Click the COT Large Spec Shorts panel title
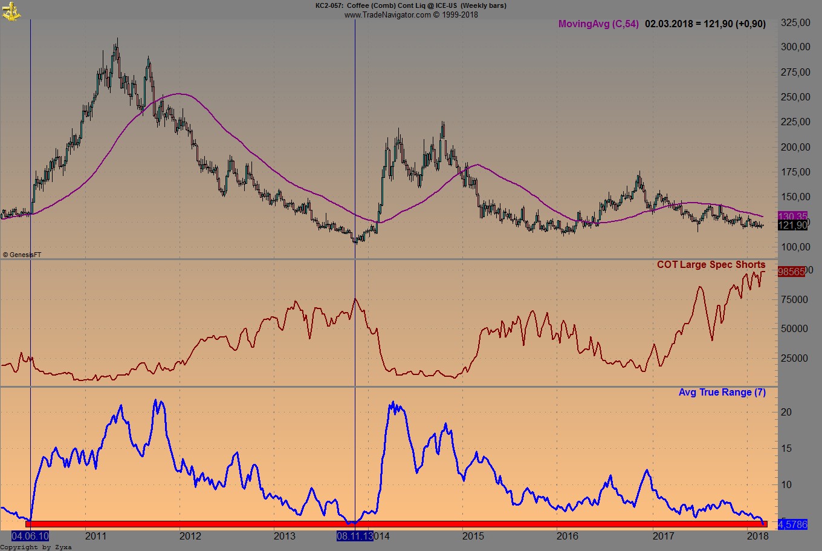Viewport: 822px width, 551px height. pos(711,265)
